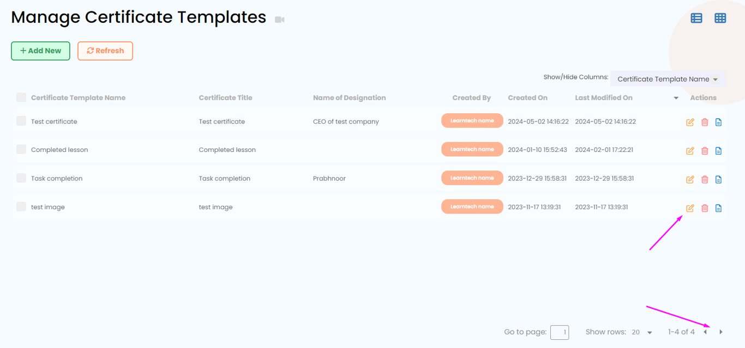The height and width of the screenshot is (348, 745).
Task: Open the Show/Hide Columns dropdown
Action: (x=668, y=79)
